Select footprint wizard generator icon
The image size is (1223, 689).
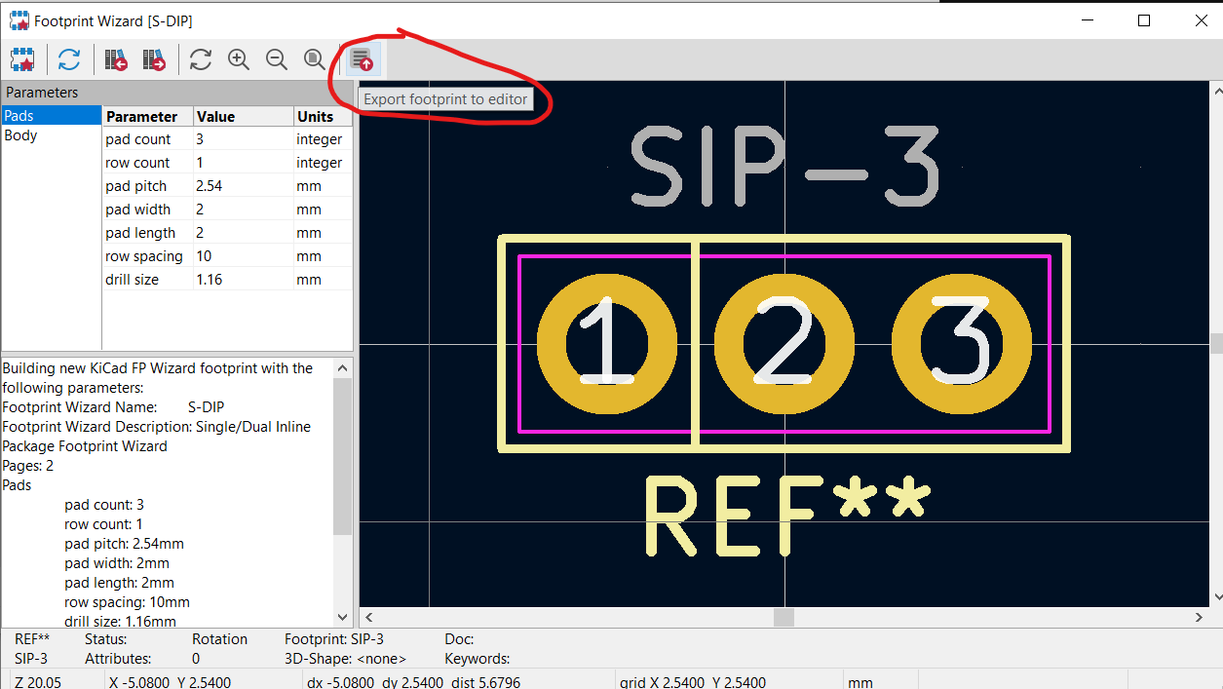coord(22,59)
